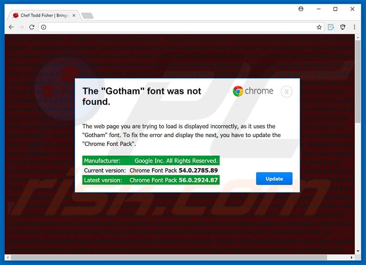Click the 'The "Gotham" font was not found.' heading
366x265 pixels.
[142, 96]
